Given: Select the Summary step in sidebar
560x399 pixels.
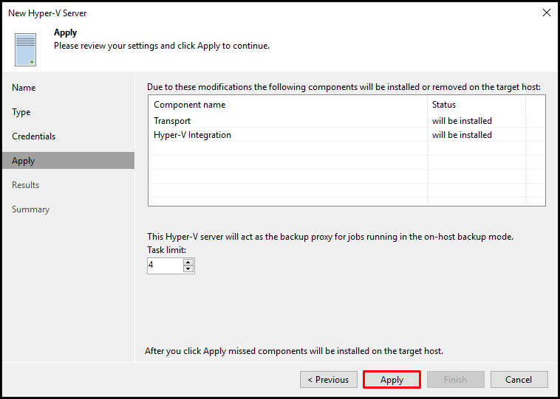Looking at the screenshot, I should tap(30, 209).
